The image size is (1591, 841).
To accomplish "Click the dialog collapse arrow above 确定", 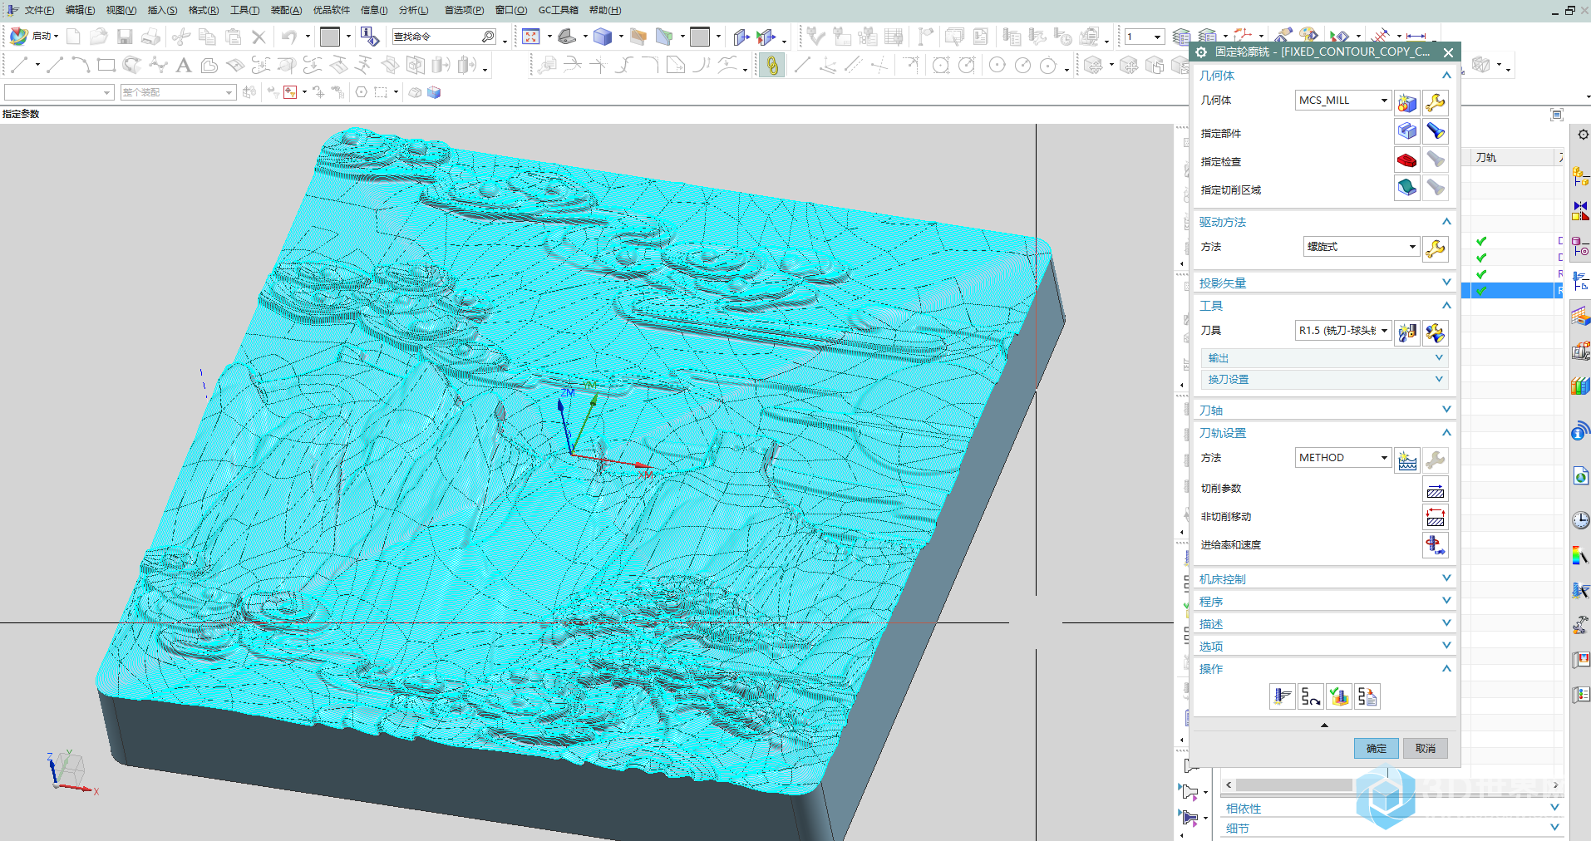I will (1324, 725).
